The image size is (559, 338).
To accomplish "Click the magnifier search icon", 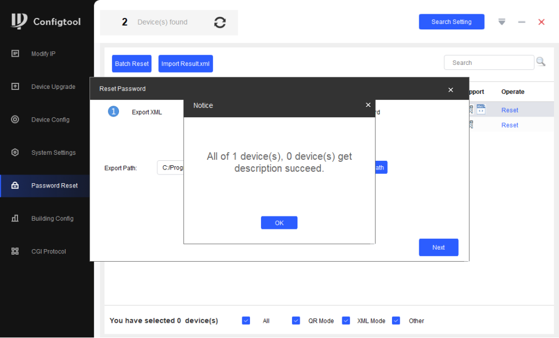I will [540, 62].
